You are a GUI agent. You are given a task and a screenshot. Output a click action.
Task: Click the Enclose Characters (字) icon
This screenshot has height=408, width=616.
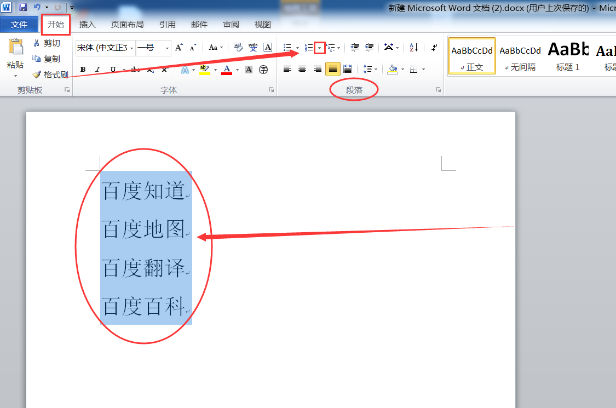pos(263,70)
